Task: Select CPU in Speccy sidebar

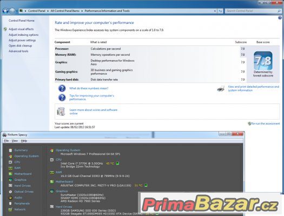Action: coord(17,162)
